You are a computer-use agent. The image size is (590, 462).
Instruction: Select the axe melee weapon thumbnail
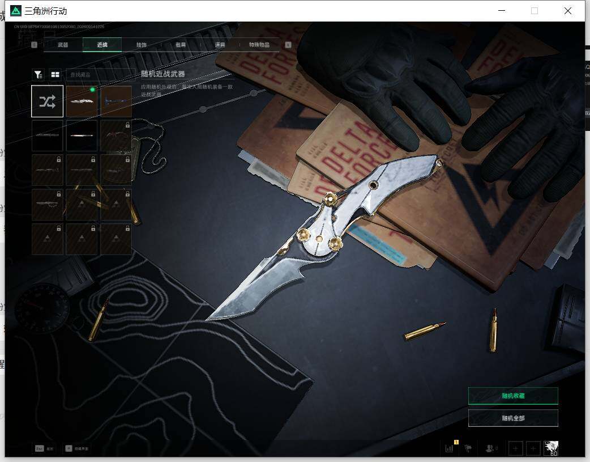(116, 101)
